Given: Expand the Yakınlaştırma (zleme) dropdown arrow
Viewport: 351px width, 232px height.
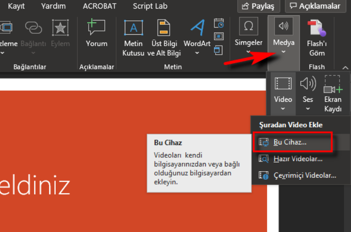Looking at the screenshot, I should tap(2, 53).
